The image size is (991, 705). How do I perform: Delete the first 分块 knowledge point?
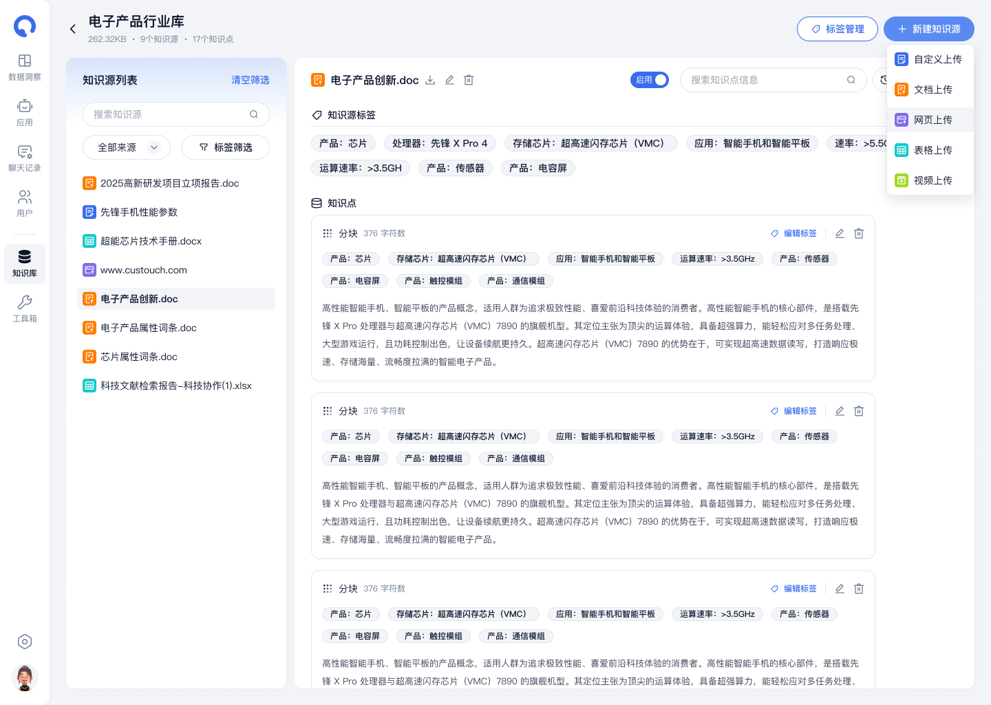859,233
